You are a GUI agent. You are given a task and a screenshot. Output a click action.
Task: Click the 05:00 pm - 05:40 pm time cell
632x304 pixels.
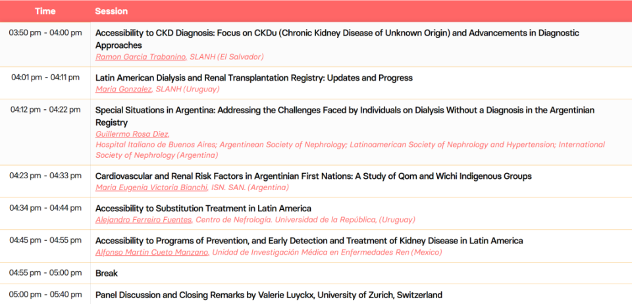point(45,294)
